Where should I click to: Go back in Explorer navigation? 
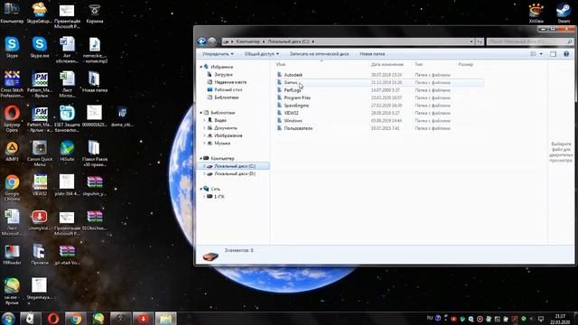(x=201, y=42)
